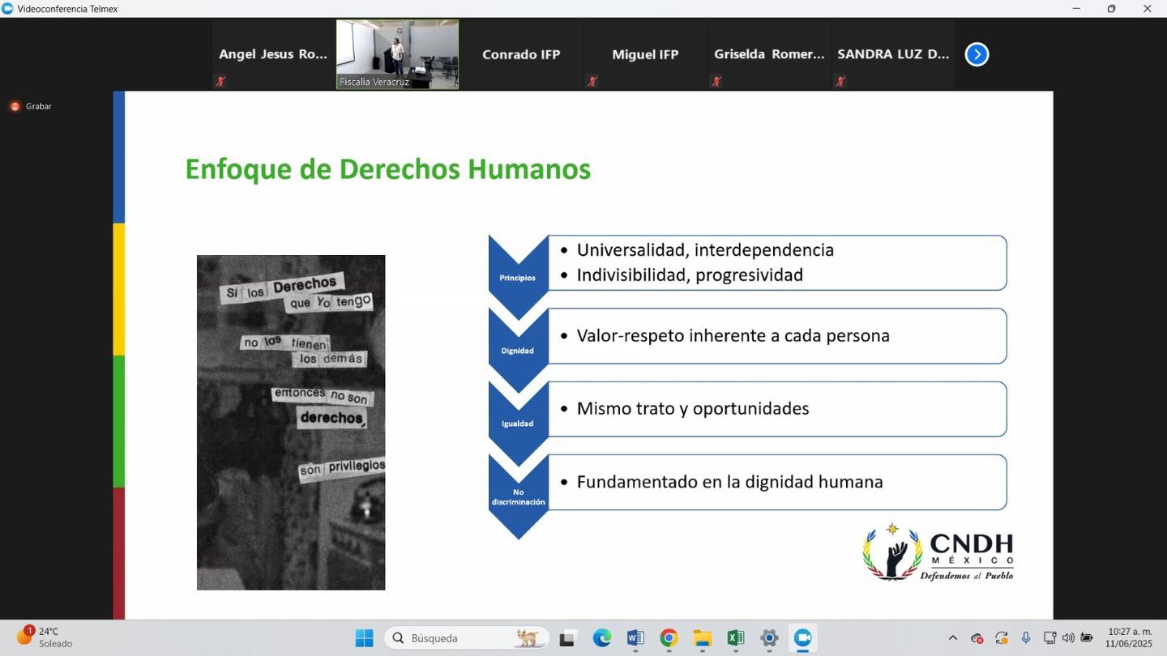Open Google Chrome from the taskbar
This screenshot has height=656, width=1167.
(669, 638)
